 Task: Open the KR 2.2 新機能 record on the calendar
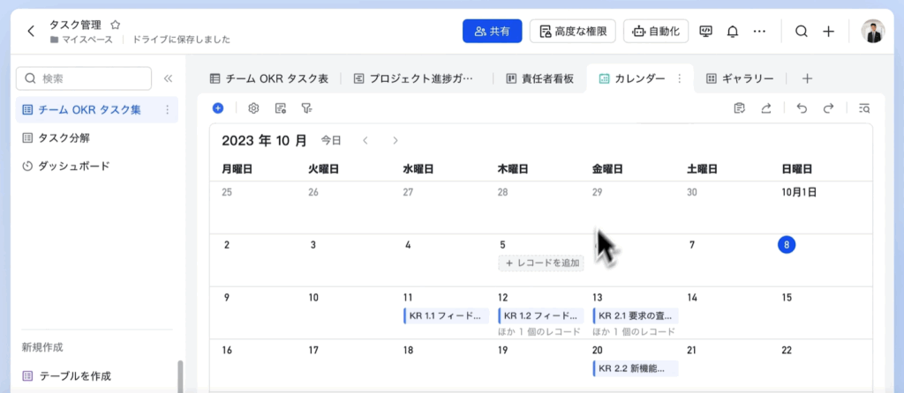point(635,368)
